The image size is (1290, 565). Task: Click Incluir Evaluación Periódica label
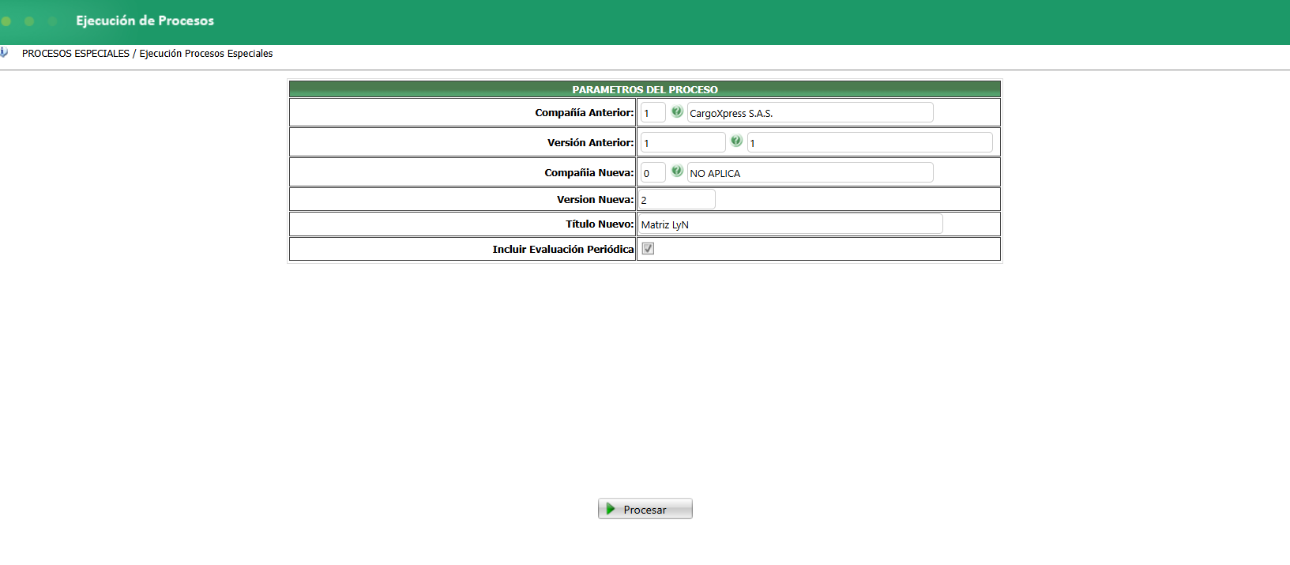click(x=563, y=249)
